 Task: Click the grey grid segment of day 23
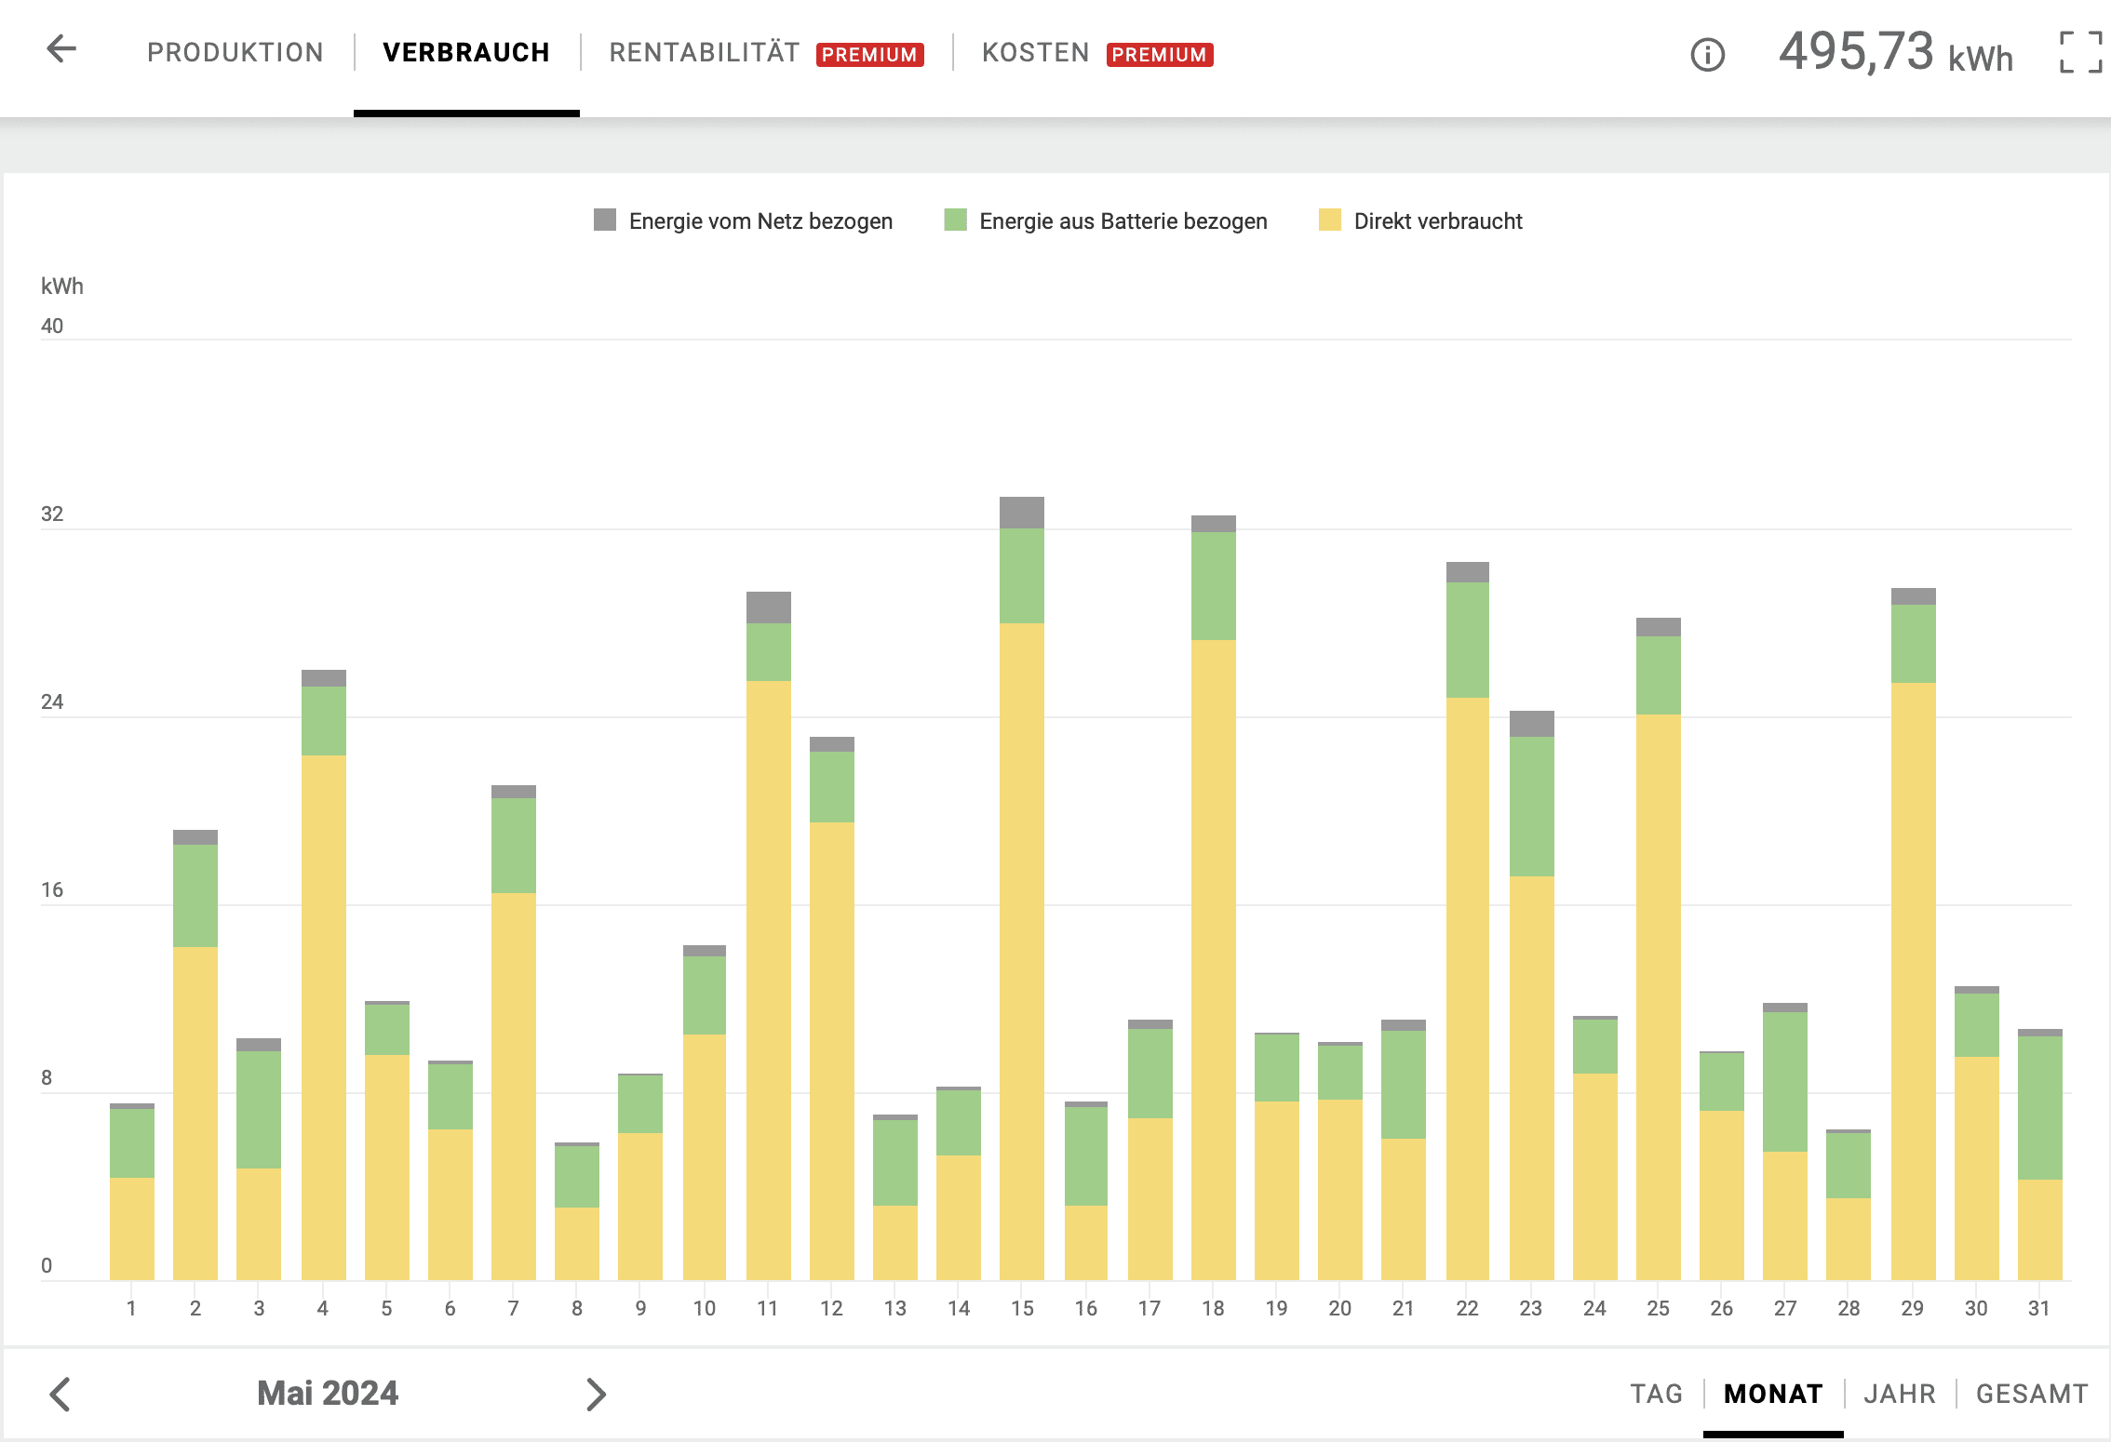1532,724
